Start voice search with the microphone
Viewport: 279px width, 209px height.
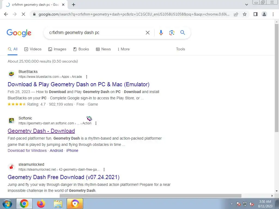161,33
